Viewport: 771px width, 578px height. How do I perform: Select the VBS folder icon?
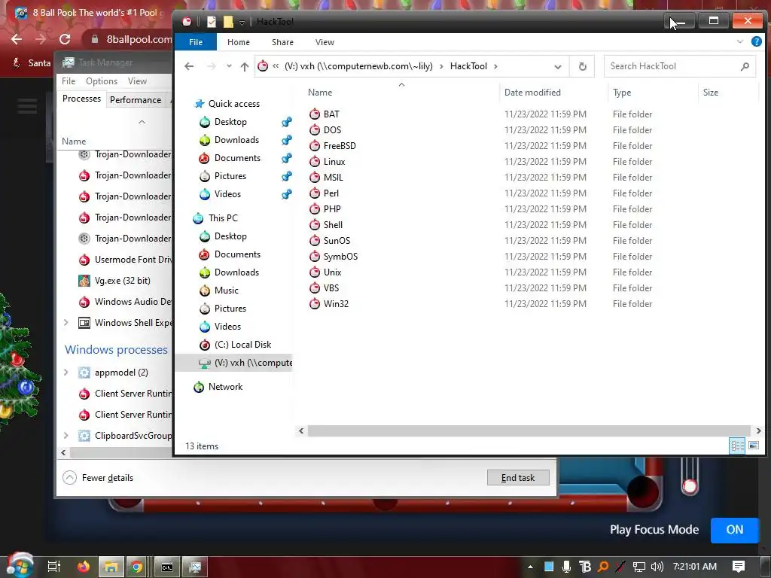(315, 287)
